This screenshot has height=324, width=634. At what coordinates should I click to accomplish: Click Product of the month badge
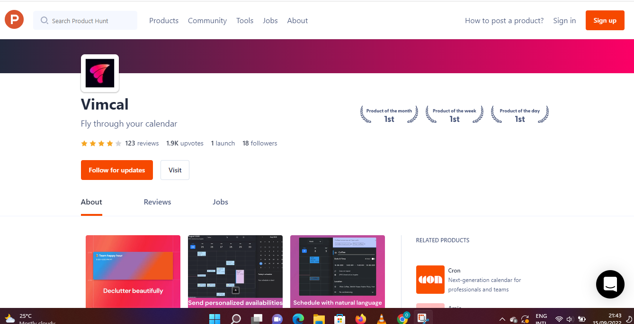pos(389,115)
